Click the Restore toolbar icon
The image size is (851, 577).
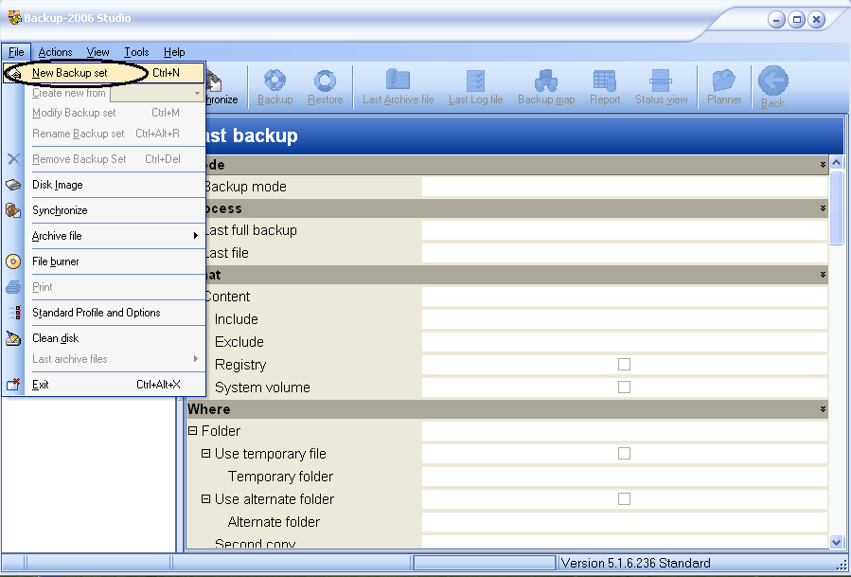tap(325, 81)
